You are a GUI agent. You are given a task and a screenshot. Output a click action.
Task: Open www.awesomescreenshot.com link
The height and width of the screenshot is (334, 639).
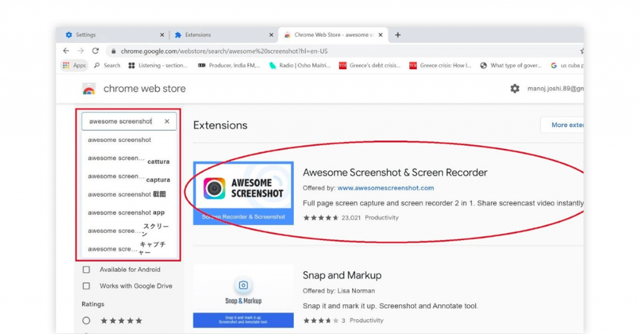(386, 188)
